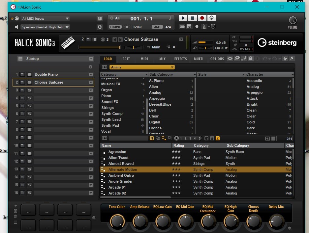Toggle the metronome icon
309x233 pixels.
pos(204,27)
